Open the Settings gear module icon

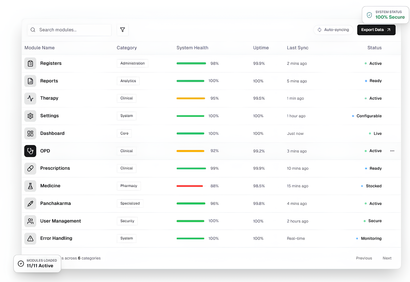click(x=30, y=116)
